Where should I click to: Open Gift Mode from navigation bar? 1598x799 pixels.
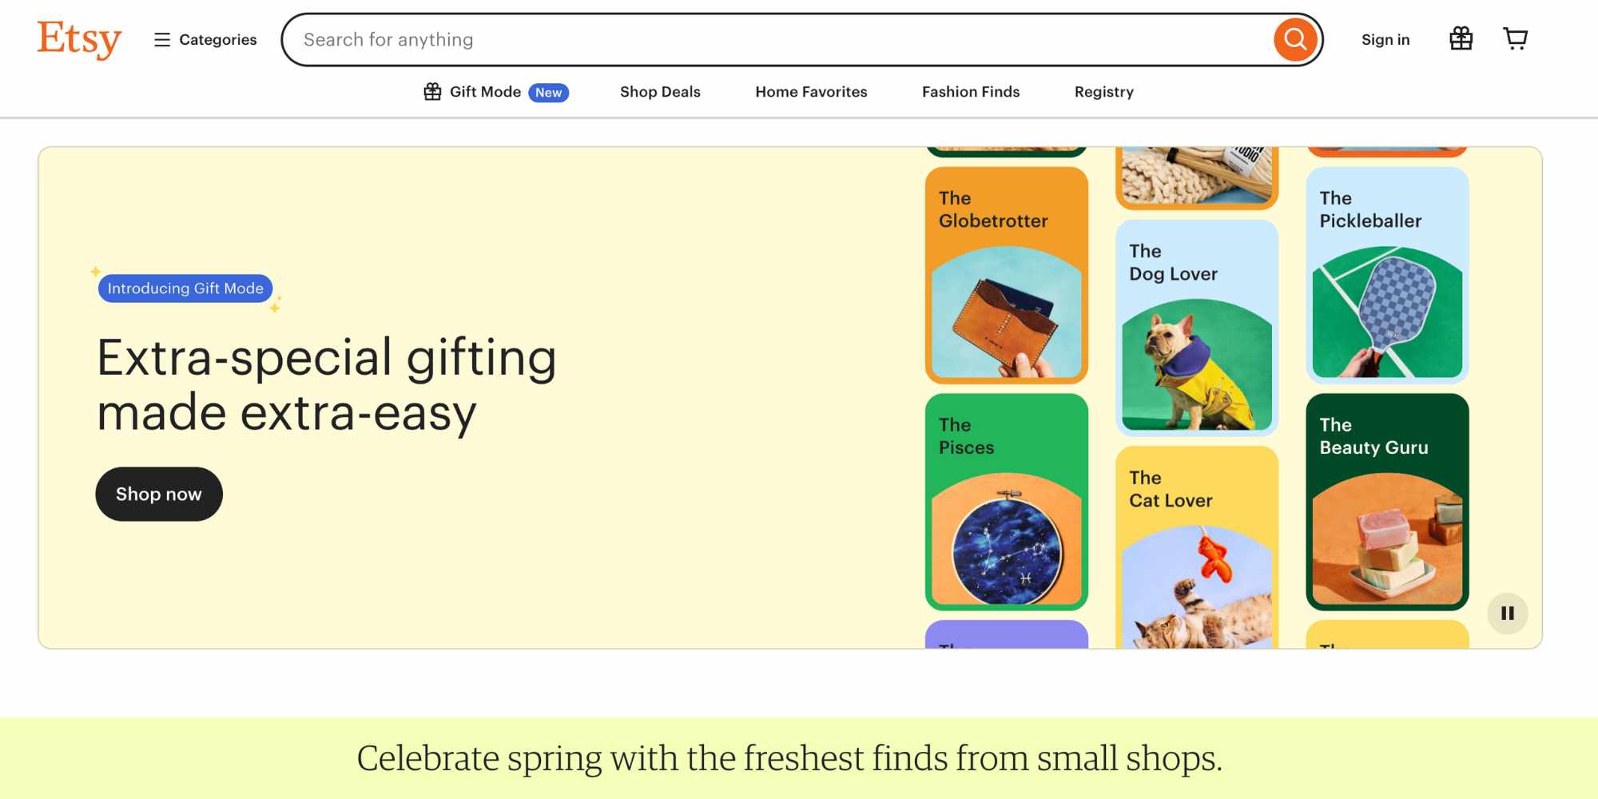(495, 92)
